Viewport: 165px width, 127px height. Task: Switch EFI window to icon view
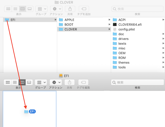[8, 82]
